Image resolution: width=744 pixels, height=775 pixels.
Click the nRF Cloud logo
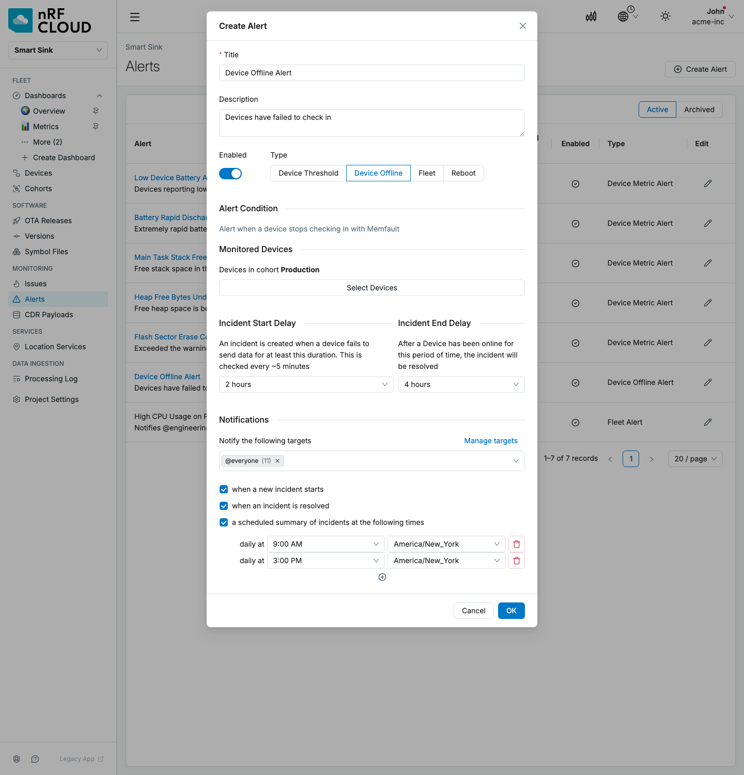50,21
